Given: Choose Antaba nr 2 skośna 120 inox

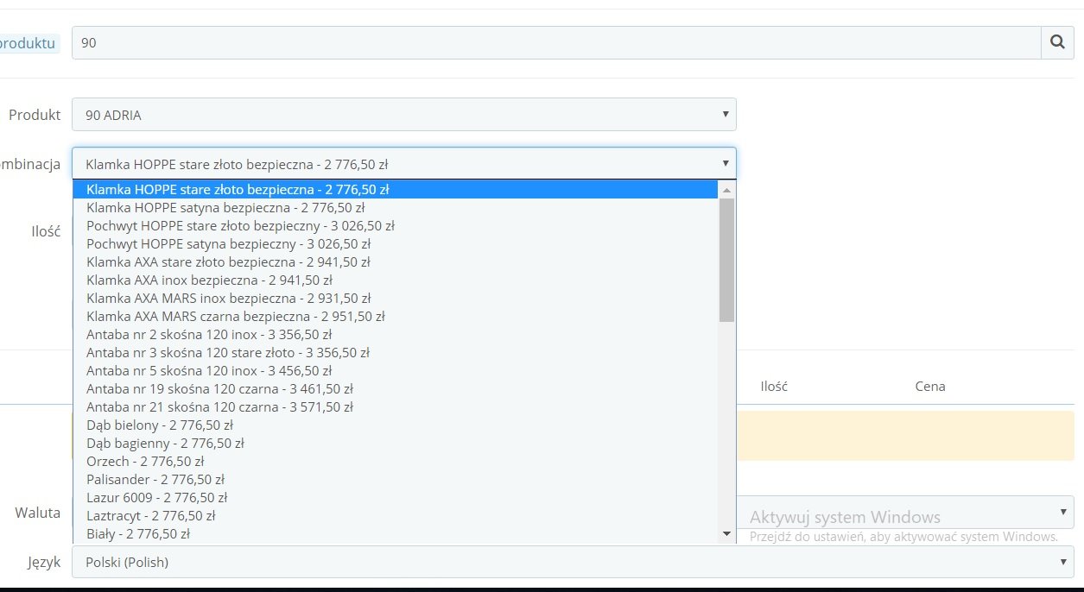Looking at the screenshot, I should click(396, 334).
